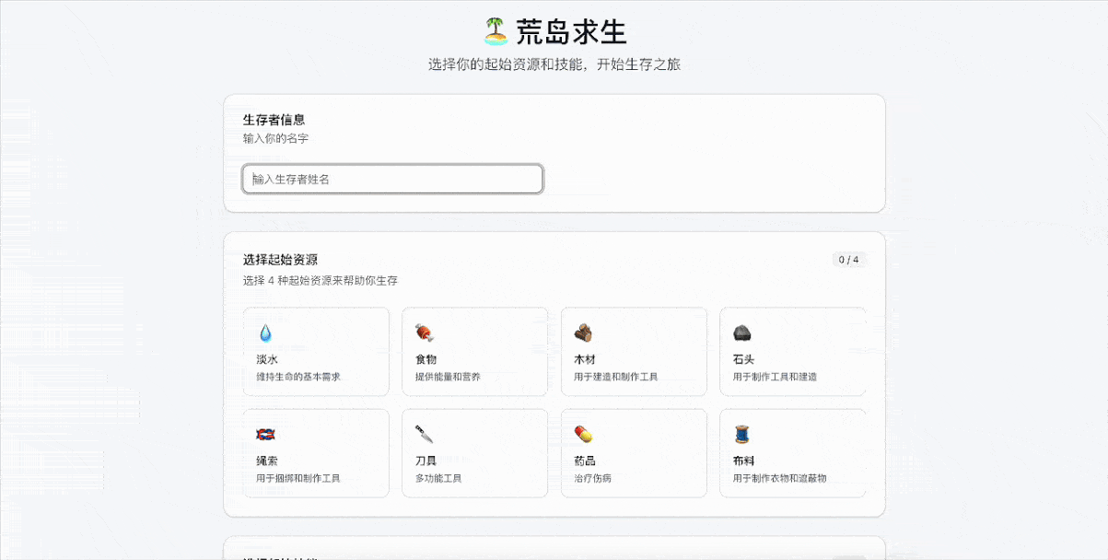The width and height of the screenshot is (1108, 560).
Task: Click the description 用于制作工具和建造
Action: click(776, 377)
